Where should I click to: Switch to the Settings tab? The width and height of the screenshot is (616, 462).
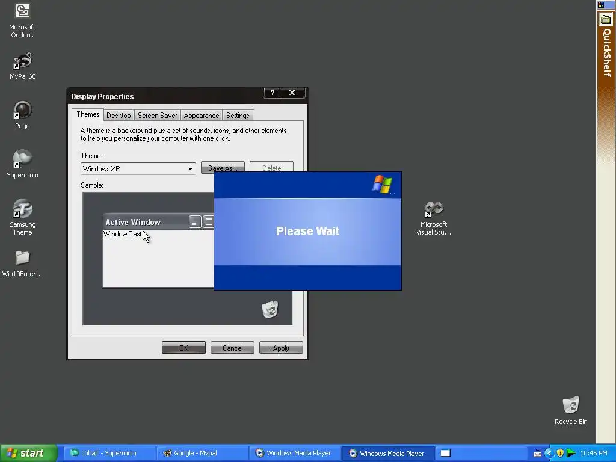(x=238, y=115)
